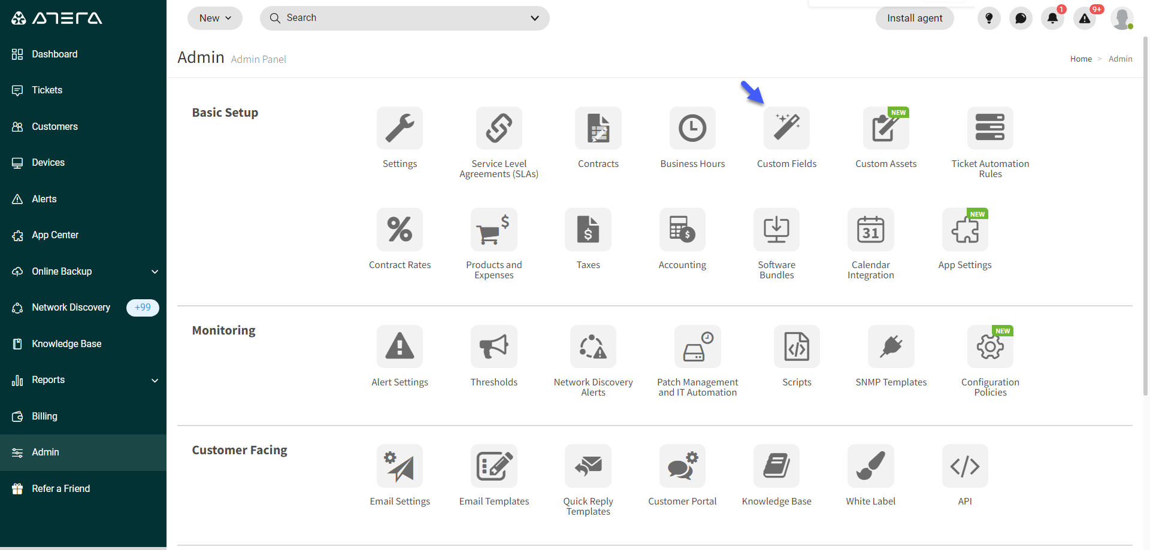Viewport: 1150px width, 550px height.
Task: Open Knowledge Base book icon in Customer Facing
Action: pyautogui.click(x=776, y=466)
